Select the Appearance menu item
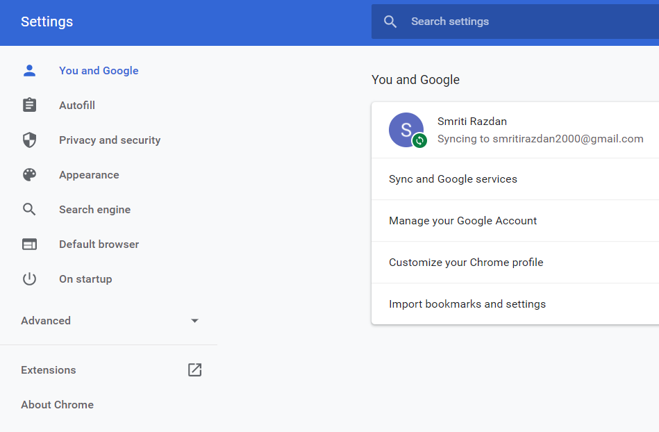 tap(89, 175)
